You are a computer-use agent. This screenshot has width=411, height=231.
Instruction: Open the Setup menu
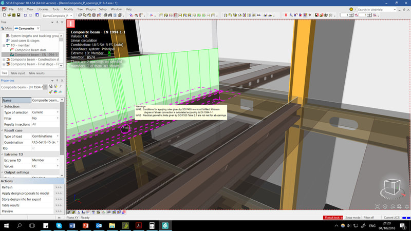click(x=103, y=9)
